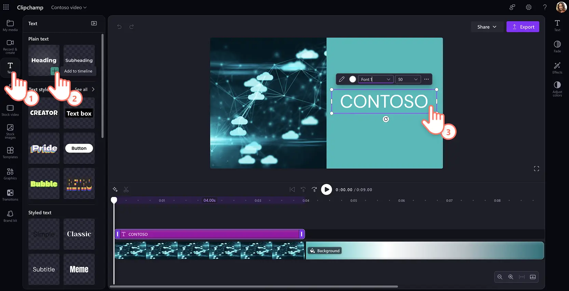
Task: Rotate text with the rotation handle
Action: click(386, 119)
